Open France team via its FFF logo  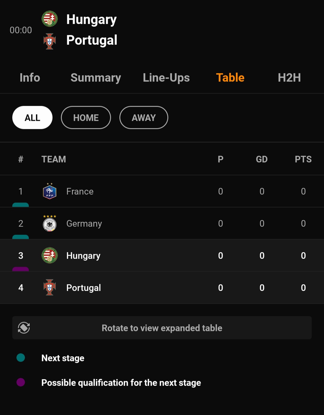49,191
